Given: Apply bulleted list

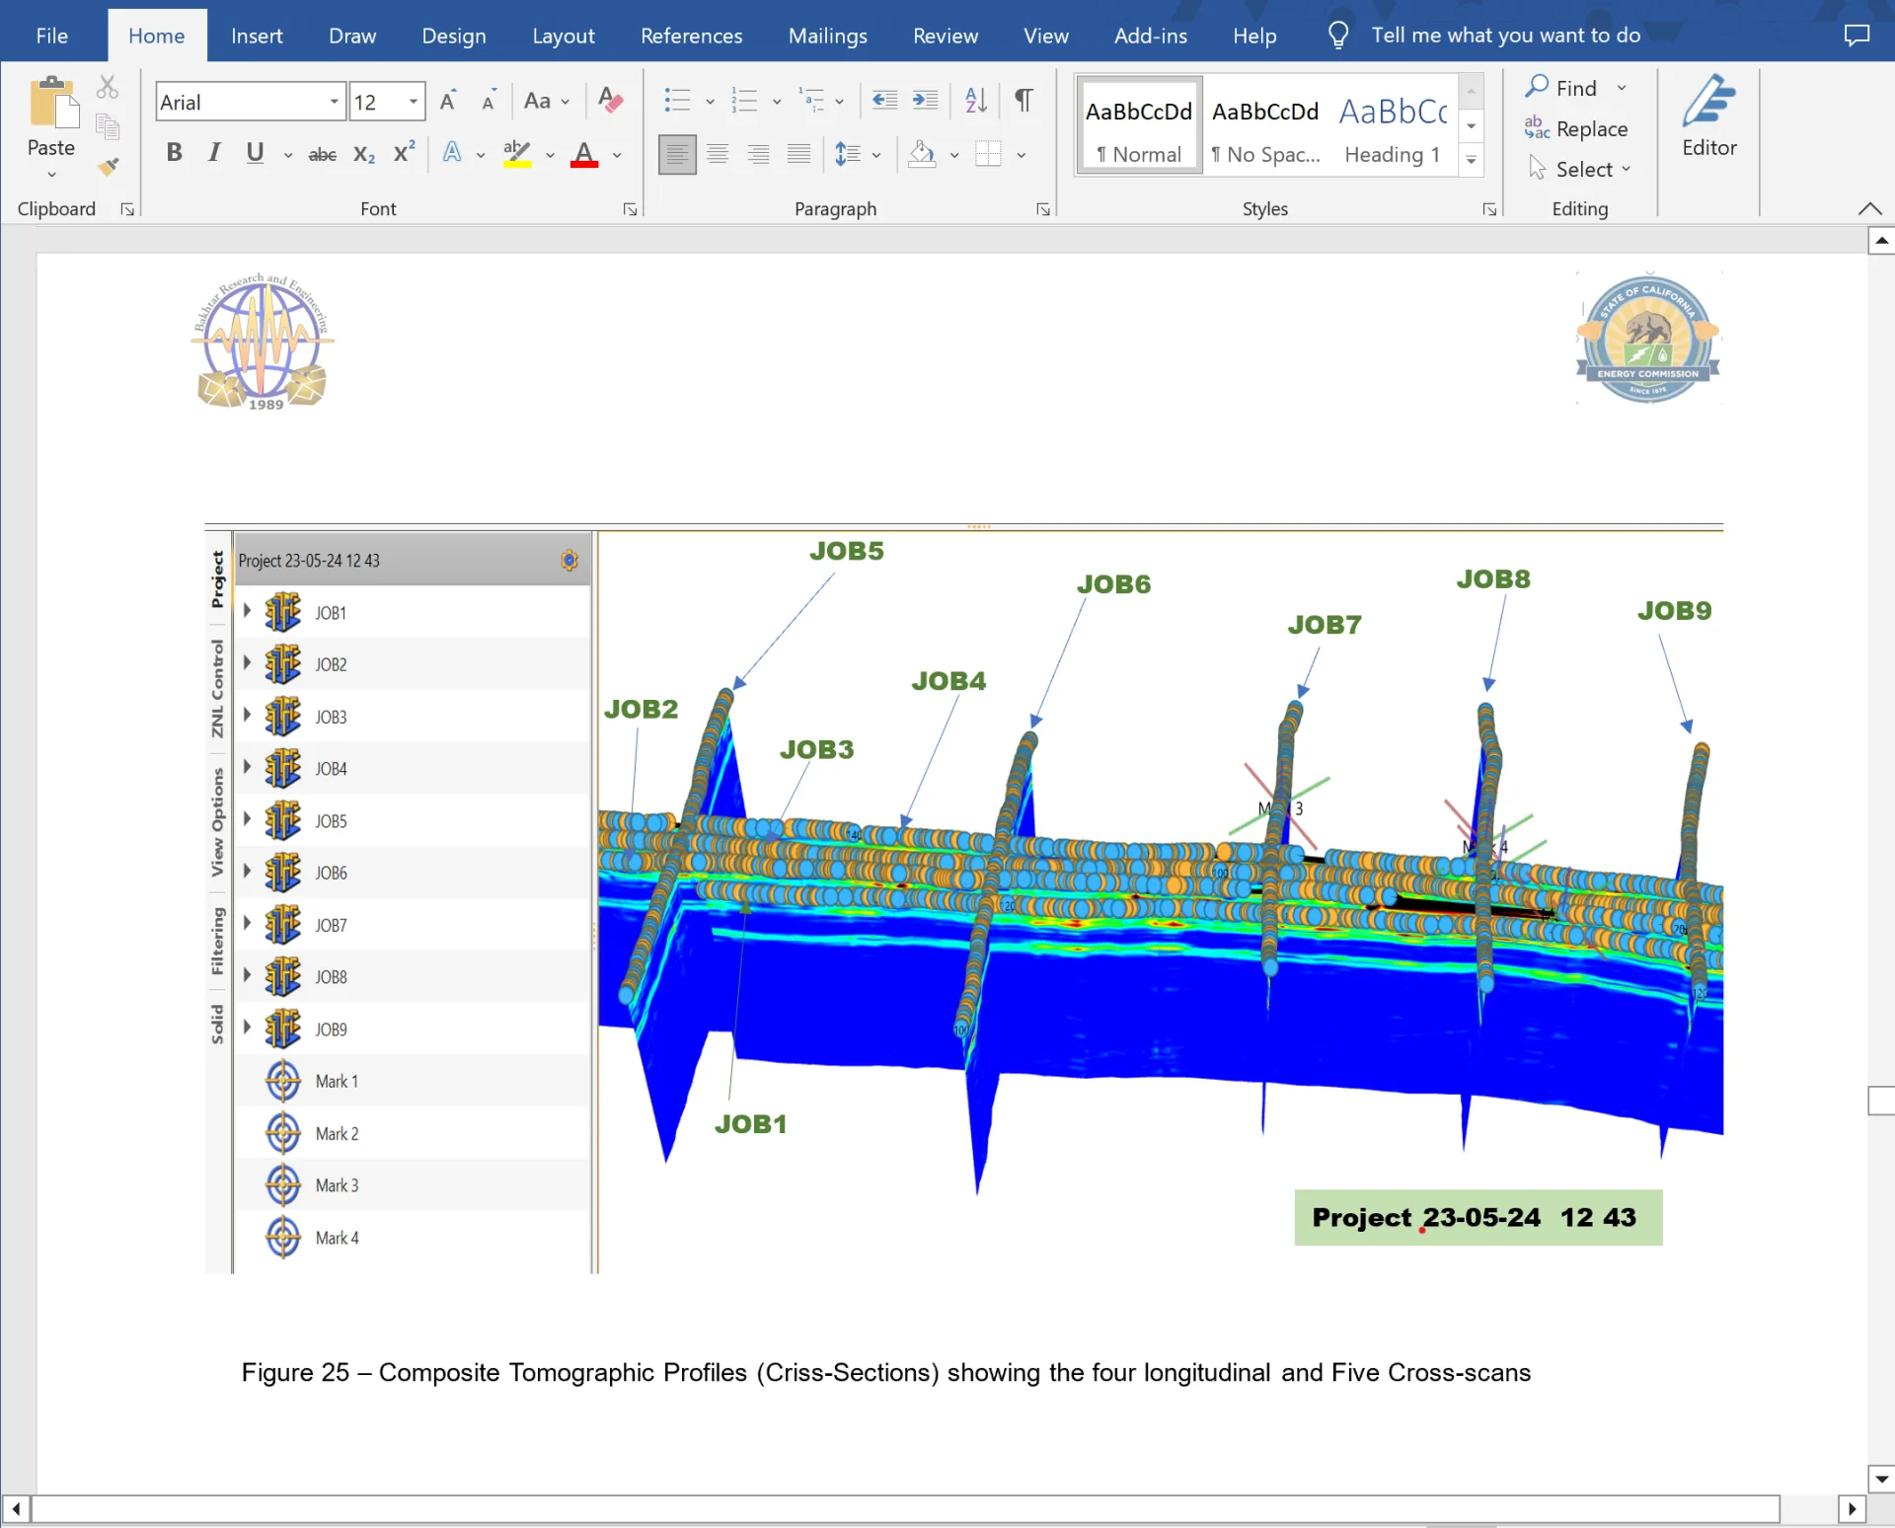Looking at the screenshot, I should pos(677,101).
